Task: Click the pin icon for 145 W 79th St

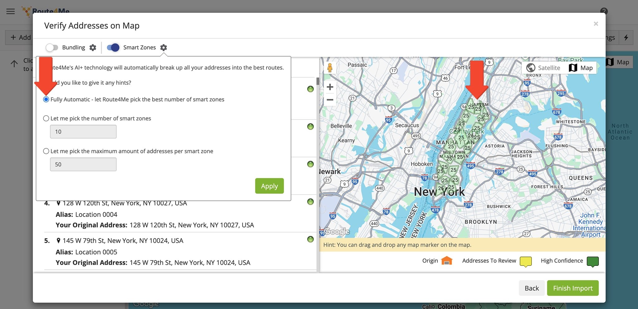Action: click(58, 241)
